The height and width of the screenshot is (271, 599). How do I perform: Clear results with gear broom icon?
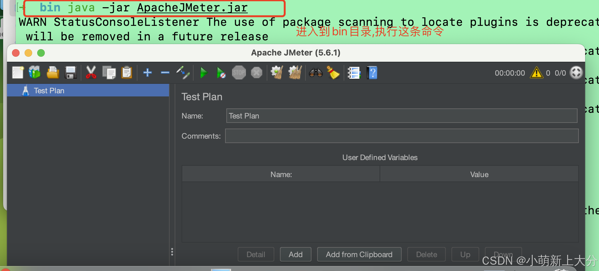[x=277, y=73]
